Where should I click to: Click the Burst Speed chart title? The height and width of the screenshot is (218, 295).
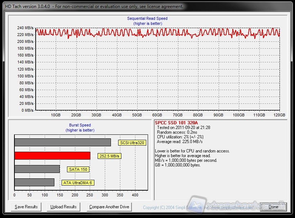coord(80,125)
